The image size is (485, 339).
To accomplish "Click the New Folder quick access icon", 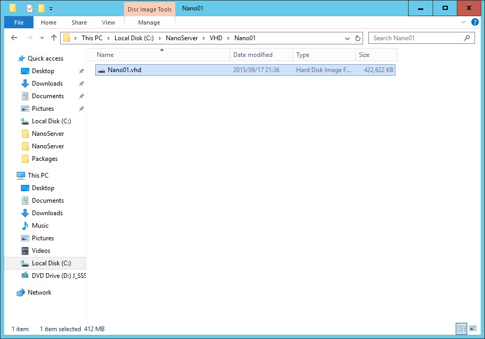I will (x=41, y=8).
